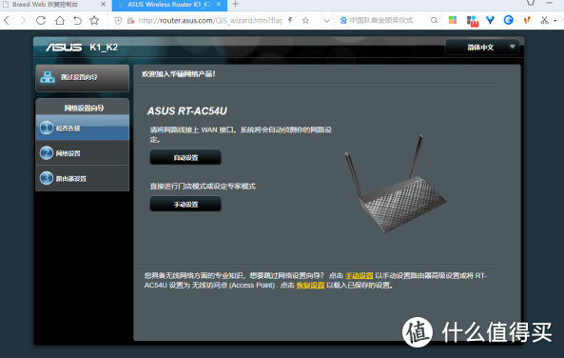Viewport: 564px width, 358px height.
Task: Click the yellow 手动设置 link in footer text
Action: click(x=359, y=275)
